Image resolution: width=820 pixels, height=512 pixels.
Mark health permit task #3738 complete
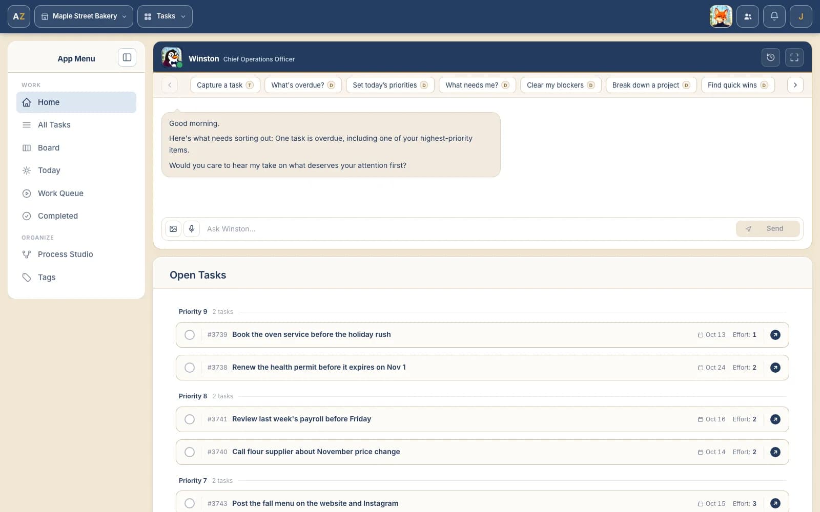[x=190, y=368]
